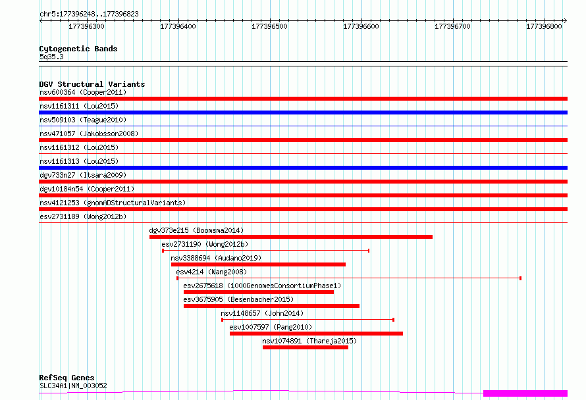Select the red bar under nsv4121253
The height and width of the screenshot is (400, 586).
pos(303,209)
